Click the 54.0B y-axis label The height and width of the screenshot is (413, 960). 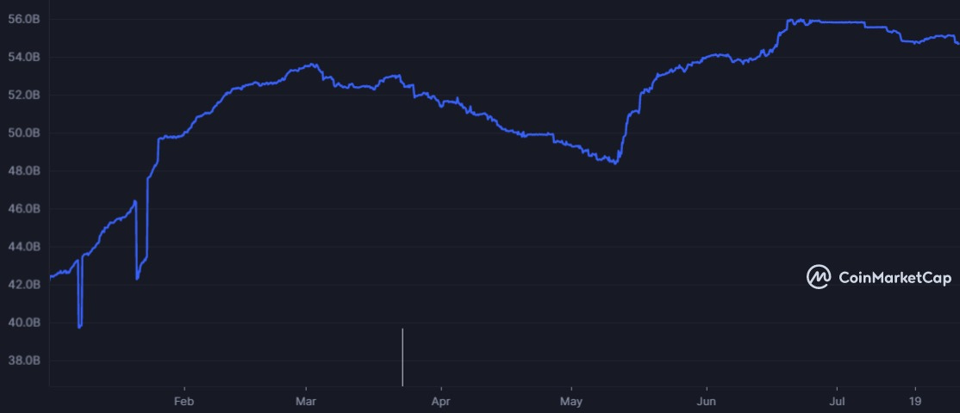click(x=24, y=58)
